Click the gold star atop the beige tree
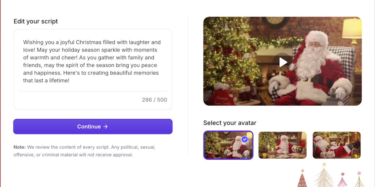375x187 pixels. 324,164
